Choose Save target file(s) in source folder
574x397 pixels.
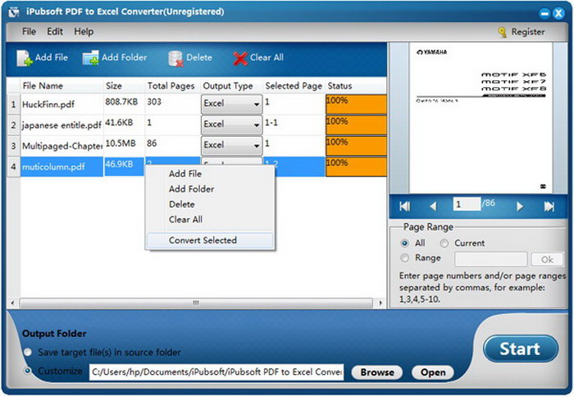(x=28, y=353)
